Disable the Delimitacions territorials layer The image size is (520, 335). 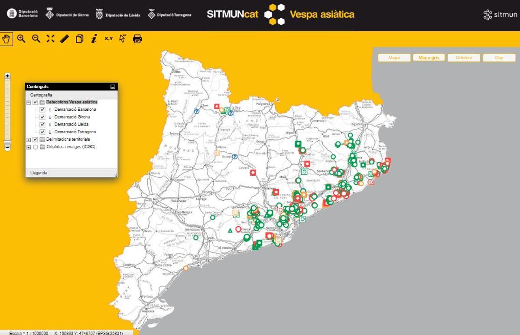(x=35, y=139)
